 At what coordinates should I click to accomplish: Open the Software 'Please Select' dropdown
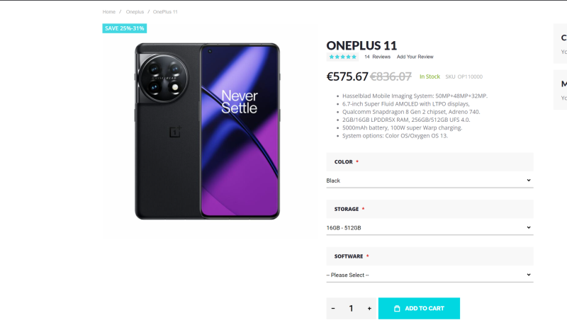pyautogui.click(x=429, y=275)
